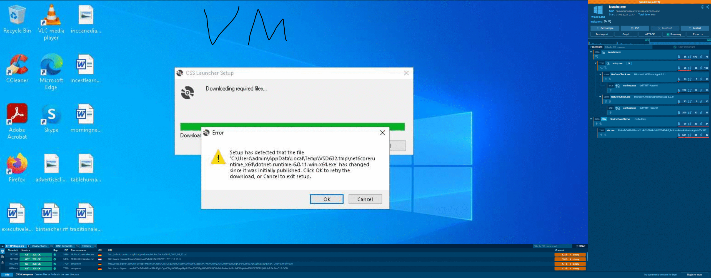Select the traditionale Word document icon
Viewport: 711px width, 278px height.
tap(85, 217)
